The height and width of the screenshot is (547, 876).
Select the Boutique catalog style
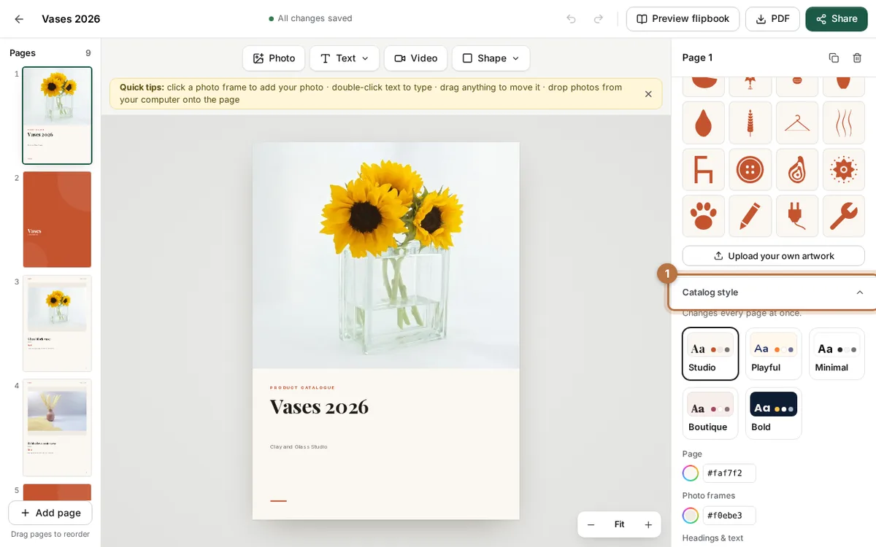click(x=710, y=414)
